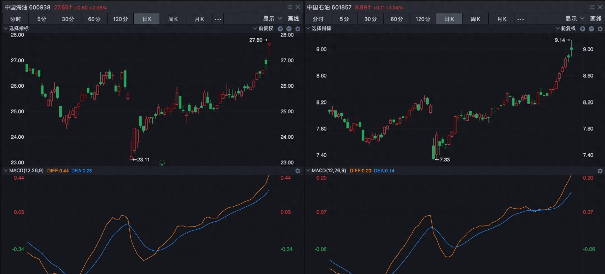Switch 中国海油 chart to 分时 tab
Viewport: 605px width, 274px height.
[16, 19]
